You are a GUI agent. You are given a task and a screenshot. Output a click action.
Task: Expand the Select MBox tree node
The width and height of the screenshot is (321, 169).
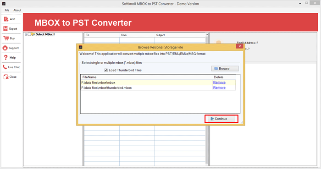pos(26,34)
